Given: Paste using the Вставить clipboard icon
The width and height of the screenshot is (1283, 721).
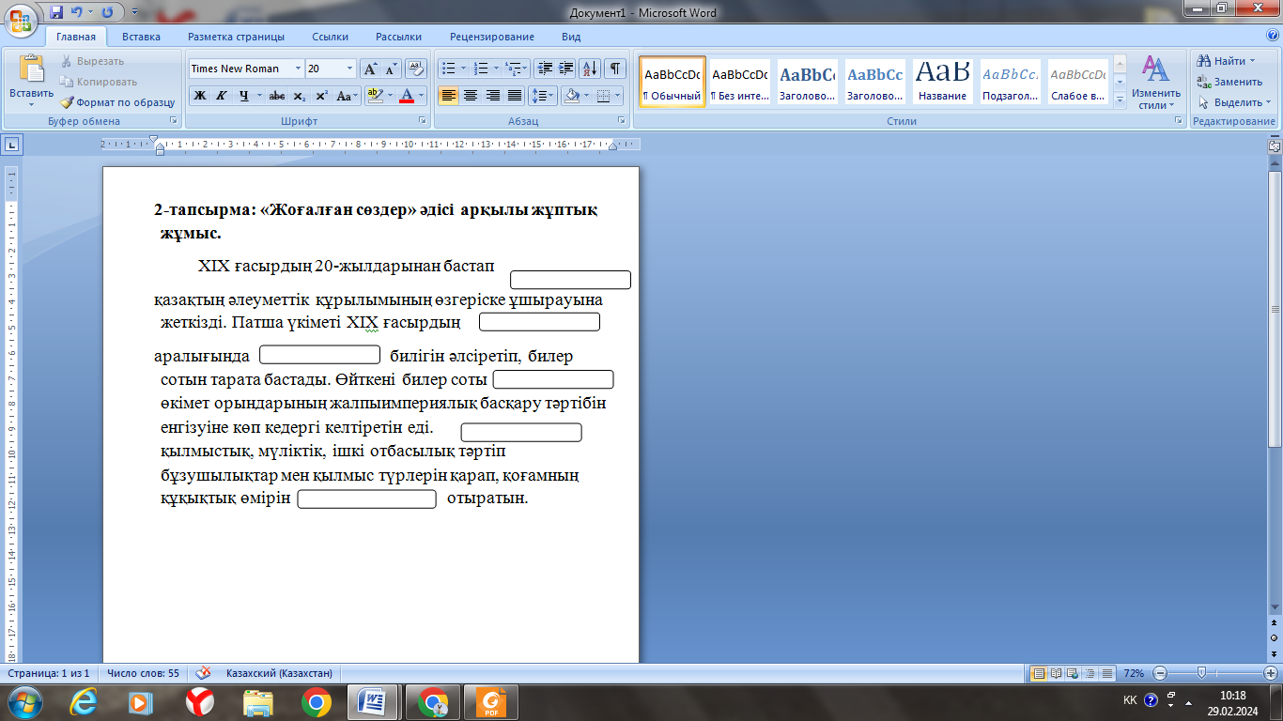Looking at the screenshot, I should [x=32, y=70].
